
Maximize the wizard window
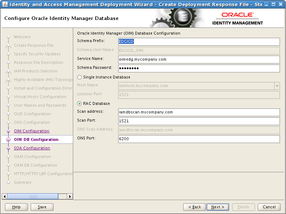click(274, 4)
